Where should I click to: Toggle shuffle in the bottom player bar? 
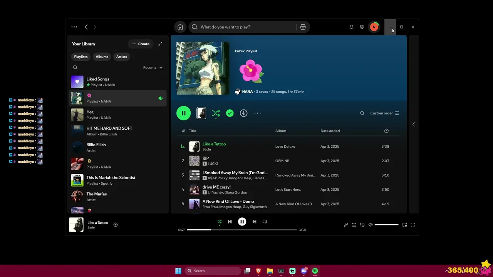pos(220,222)
